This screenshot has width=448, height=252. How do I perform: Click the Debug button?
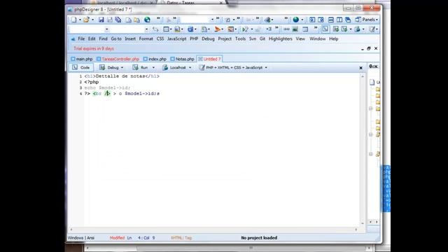[x=109, y=68]
